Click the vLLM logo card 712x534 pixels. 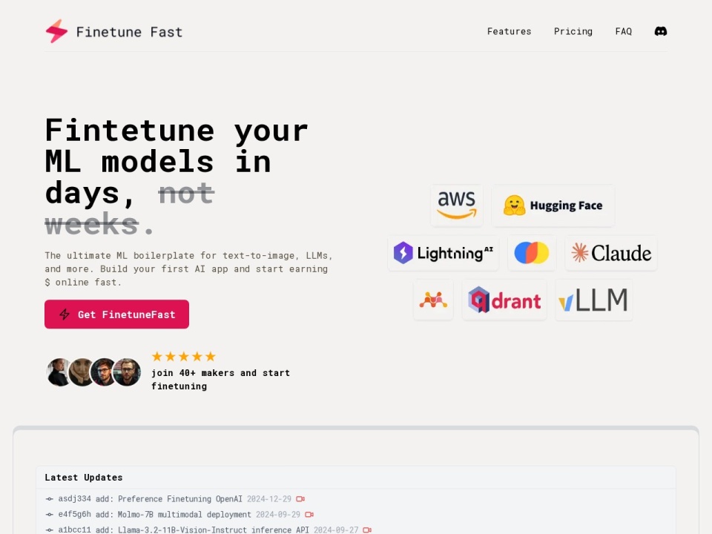[594, 300]
